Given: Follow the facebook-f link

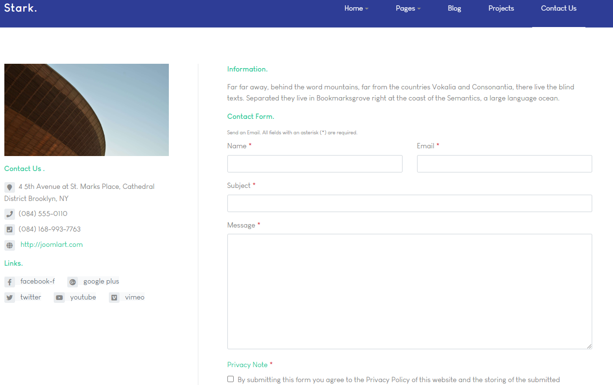Looking at the screenshot, I should (38, 281).
